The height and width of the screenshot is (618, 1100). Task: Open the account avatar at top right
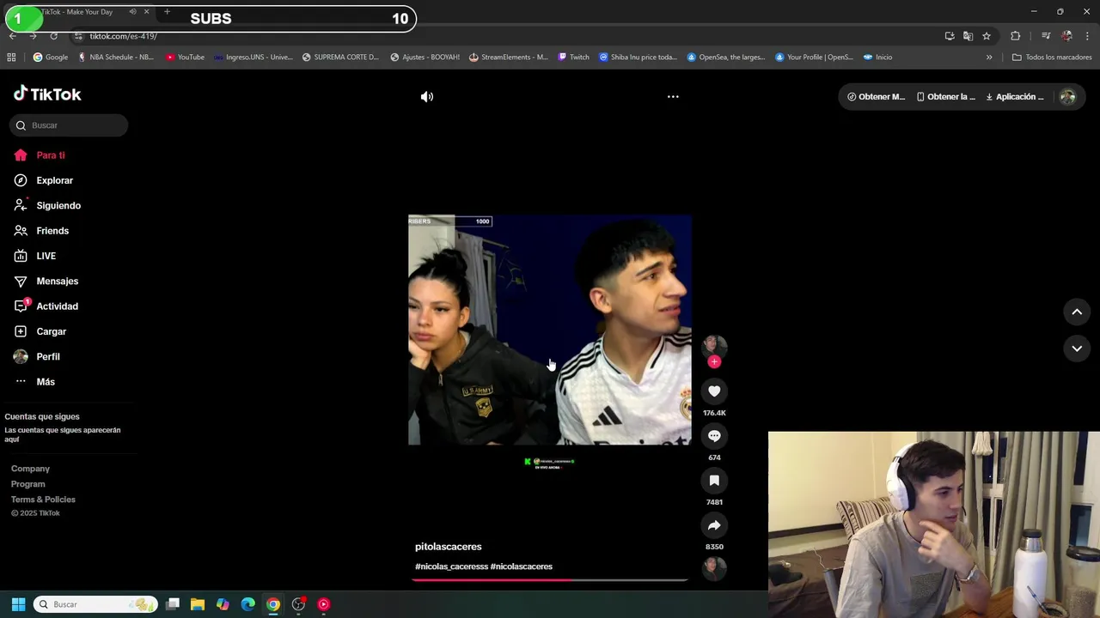coord(1067,97)
